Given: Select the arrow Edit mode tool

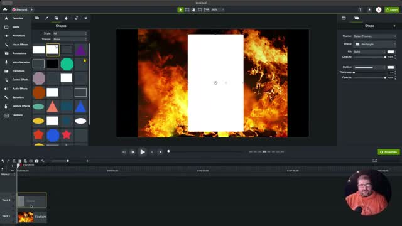Looking at the screenshot, I should (x=180, y=10).
